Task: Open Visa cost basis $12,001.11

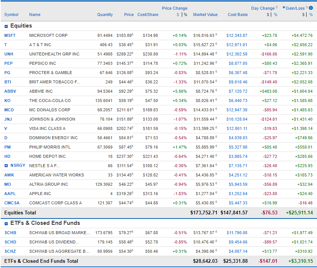Action: (x=237, y=128)
